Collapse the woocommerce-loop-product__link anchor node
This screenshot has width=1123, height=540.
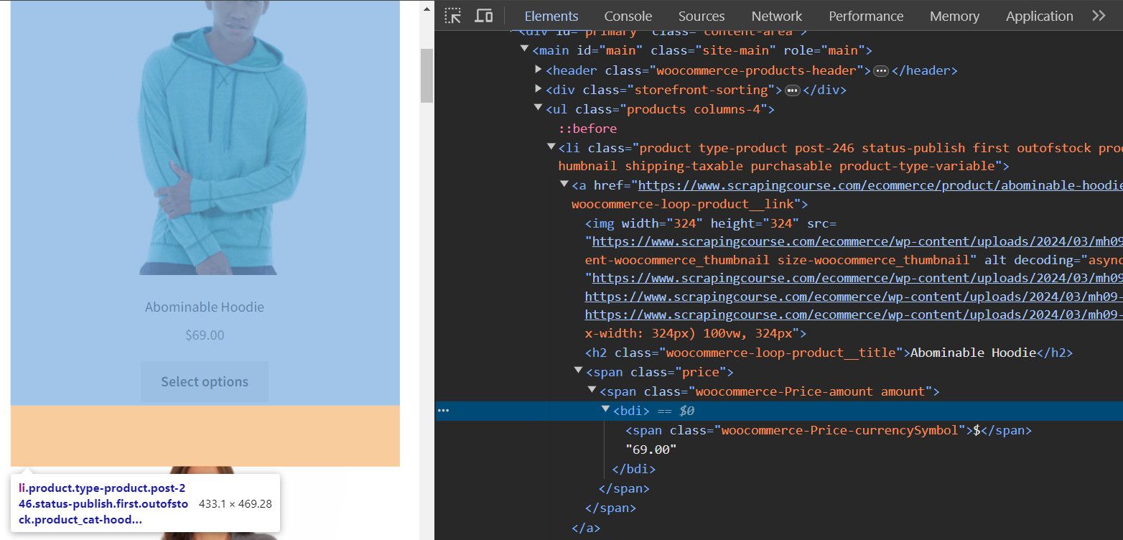click(x=564, y=185)
